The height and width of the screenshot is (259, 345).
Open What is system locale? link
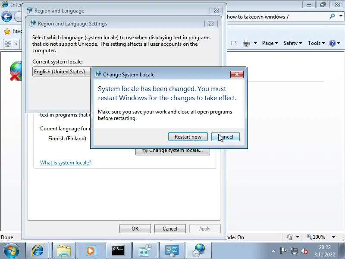pyautogui.click(x=66, y=163)
